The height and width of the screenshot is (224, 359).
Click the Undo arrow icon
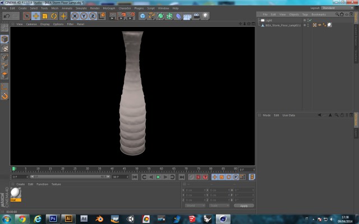click(x=7, y=16)
